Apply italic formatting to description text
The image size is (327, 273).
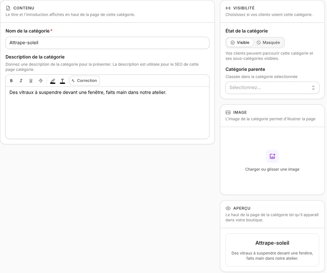pos(21,81)
